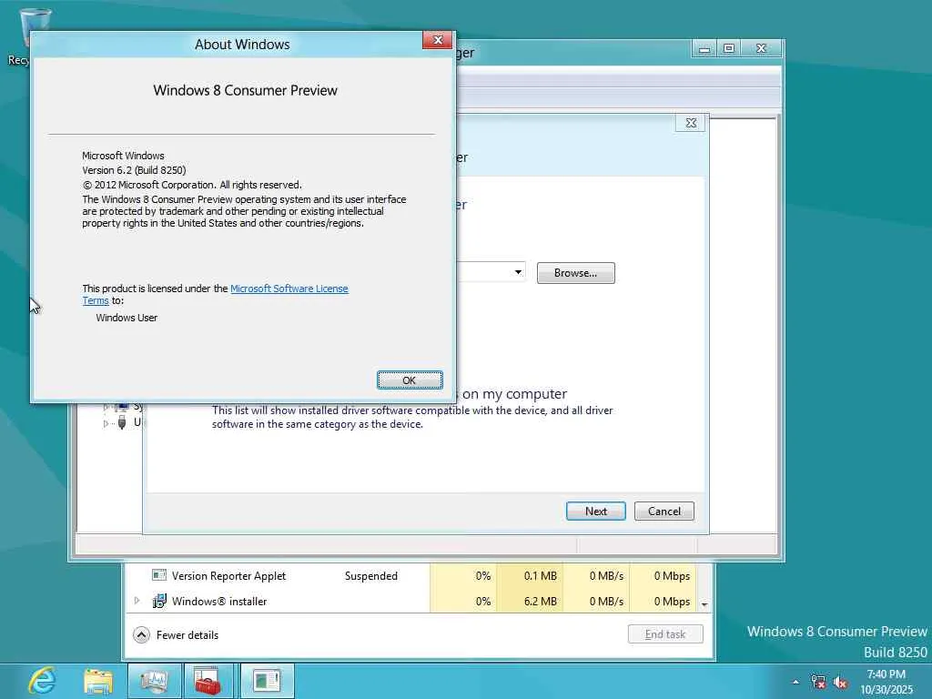This screenshot has width=932, height=699.
Task: Click Next in the driver update wizard
Action: pos(595,512)
